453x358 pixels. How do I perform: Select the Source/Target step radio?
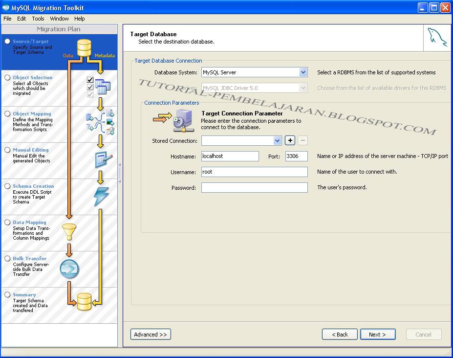point(7,42)
